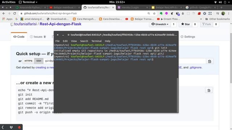
Task: View the watchers count next to Unwatch
Action: pos(174,24)
